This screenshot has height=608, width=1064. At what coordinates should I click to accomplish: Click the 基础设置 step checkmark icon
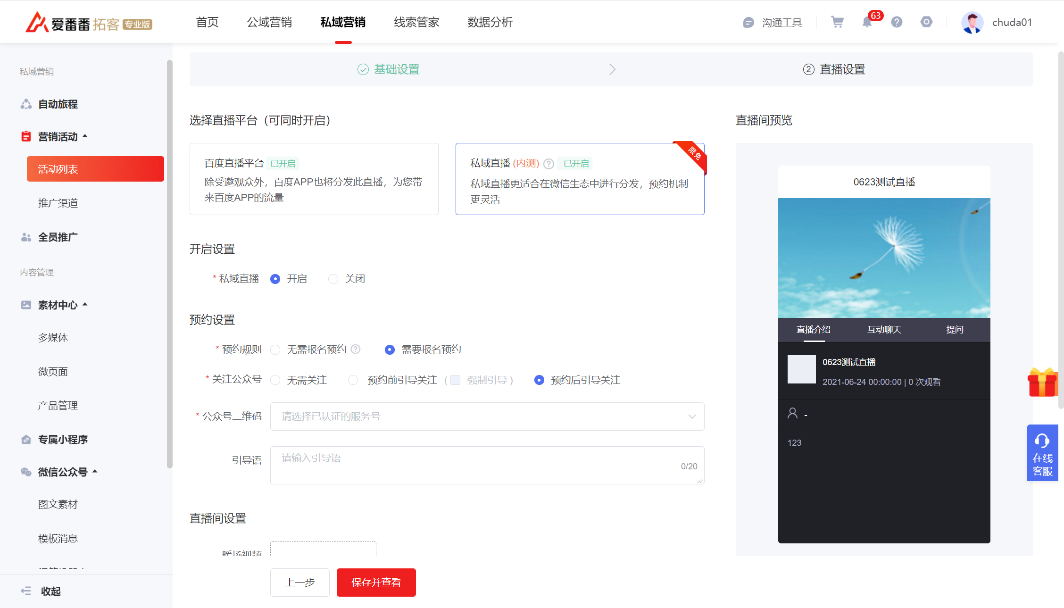tap(363, 70)
